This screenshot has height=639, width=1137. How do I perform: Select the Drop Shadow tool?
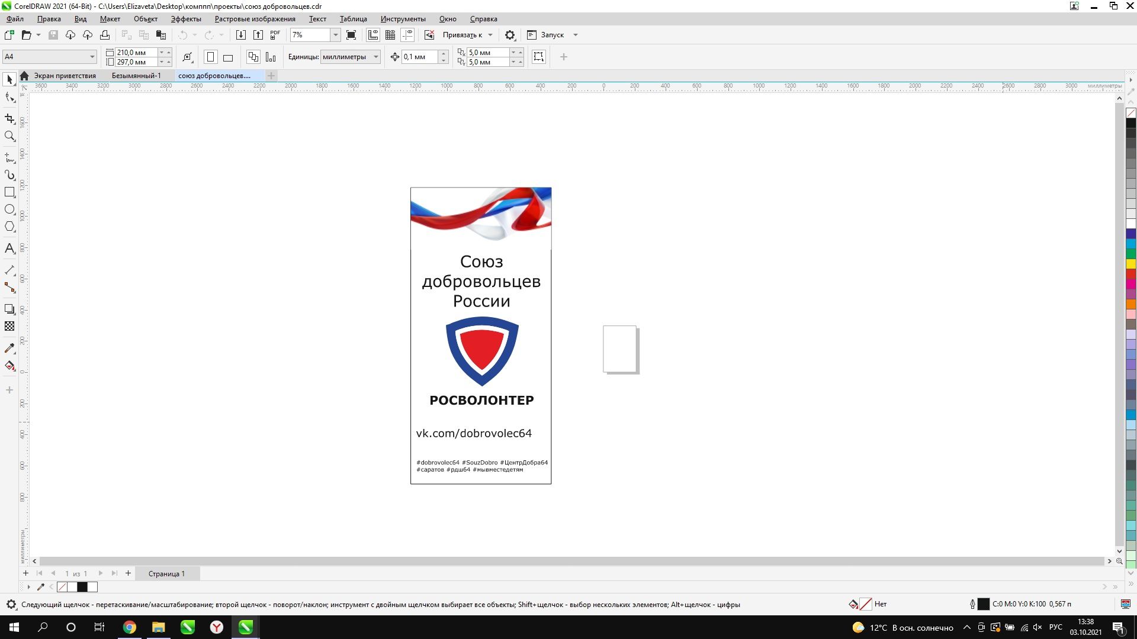click(9, 309)
